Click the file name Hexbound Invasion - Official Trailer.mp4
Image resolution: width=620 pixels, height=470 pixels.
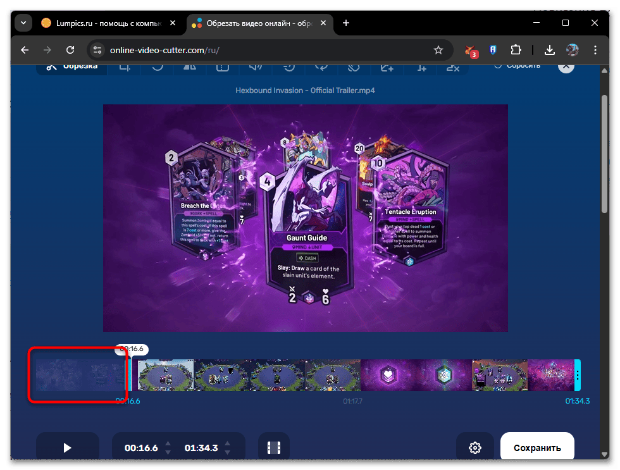click(x=305, y=90)
